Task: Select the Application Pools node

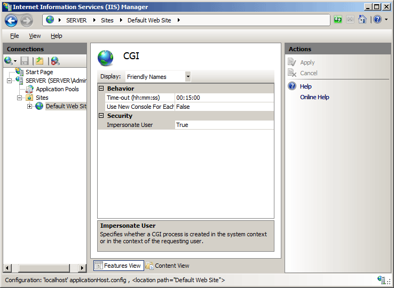Action: click(x=57, y=89)
